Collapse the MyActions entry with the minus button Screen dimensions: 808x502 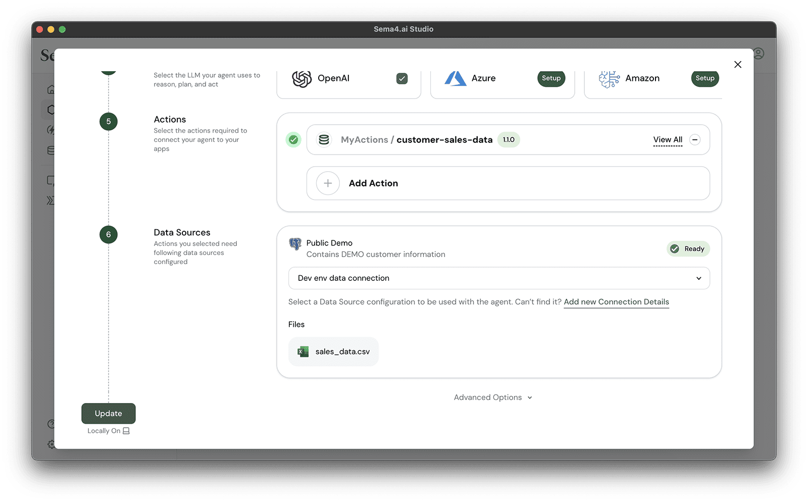(x=695, y=139)
